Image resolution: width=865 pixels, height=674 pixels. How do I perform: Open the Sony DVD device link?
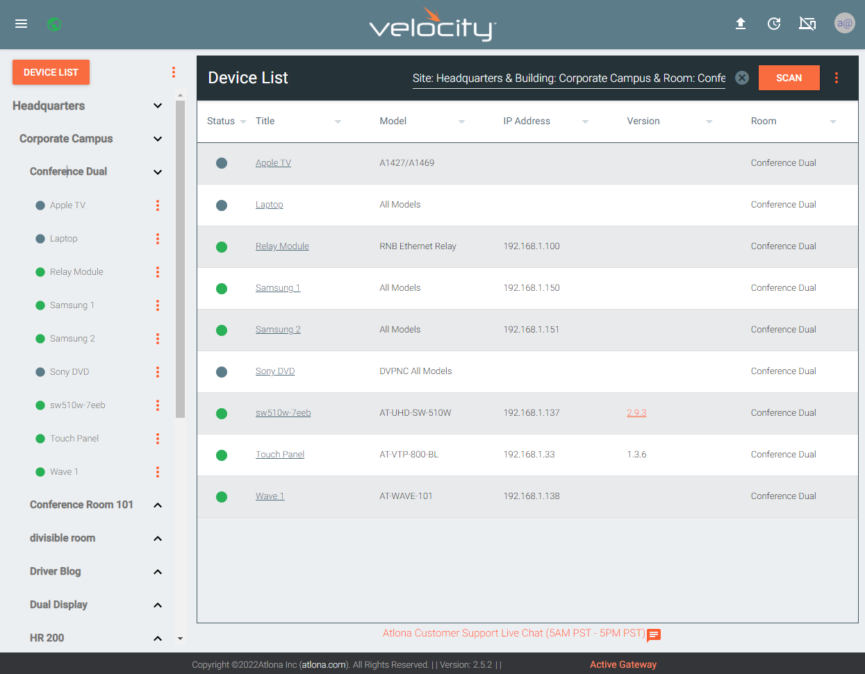pos(275,371)
